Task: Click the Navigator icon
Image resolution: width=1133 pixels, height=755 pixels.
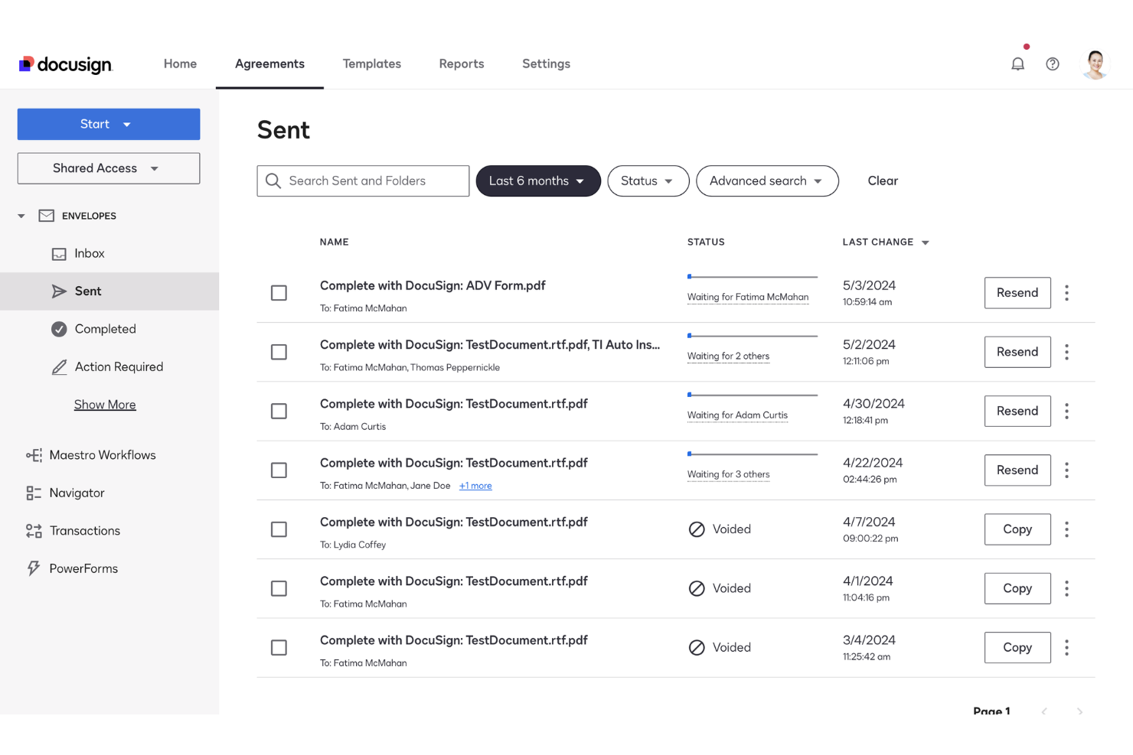Action: point(34,493)
